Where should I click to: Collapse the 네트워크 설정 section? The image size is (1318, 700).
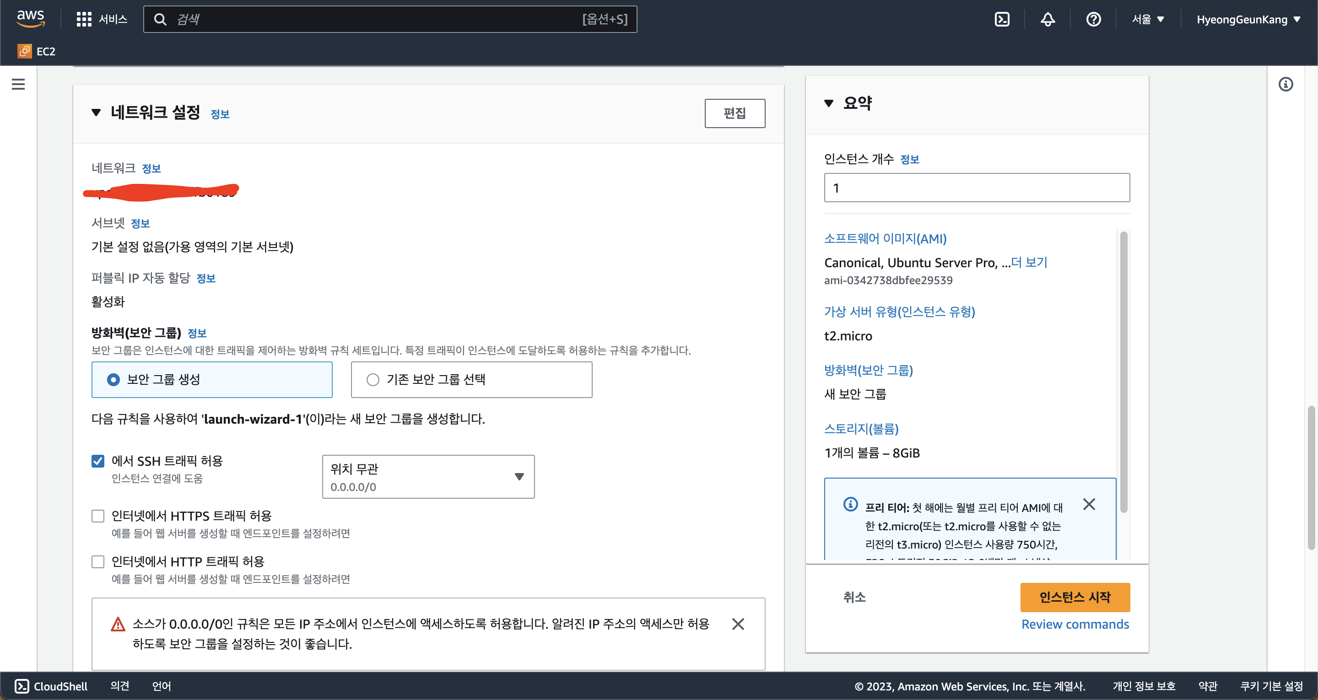point(96,113)
